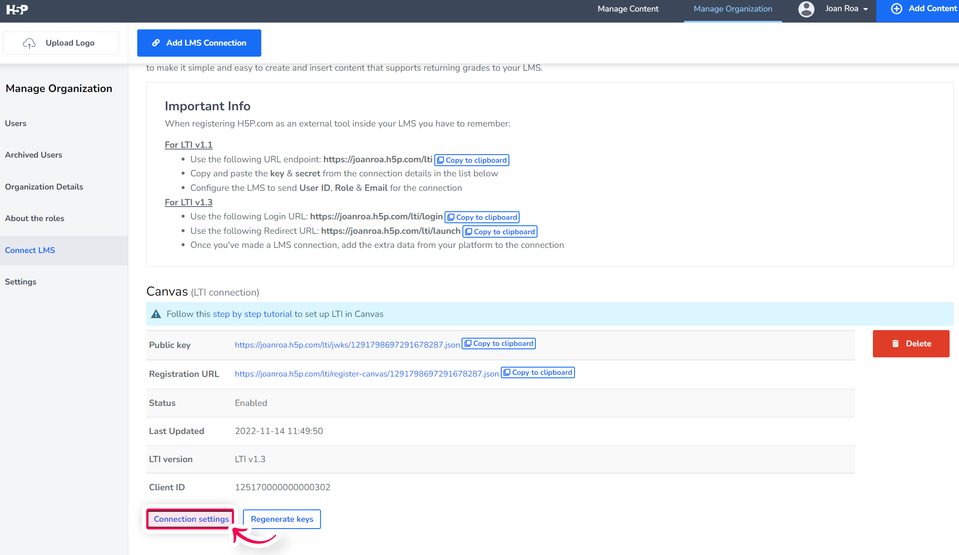Copy the Redirect URL to clipboard
Image resolution: width=959 pixels, height=555 pixels.
point(500,232)
